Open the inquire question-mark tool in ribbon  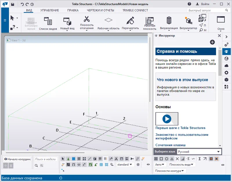(13, 27)
